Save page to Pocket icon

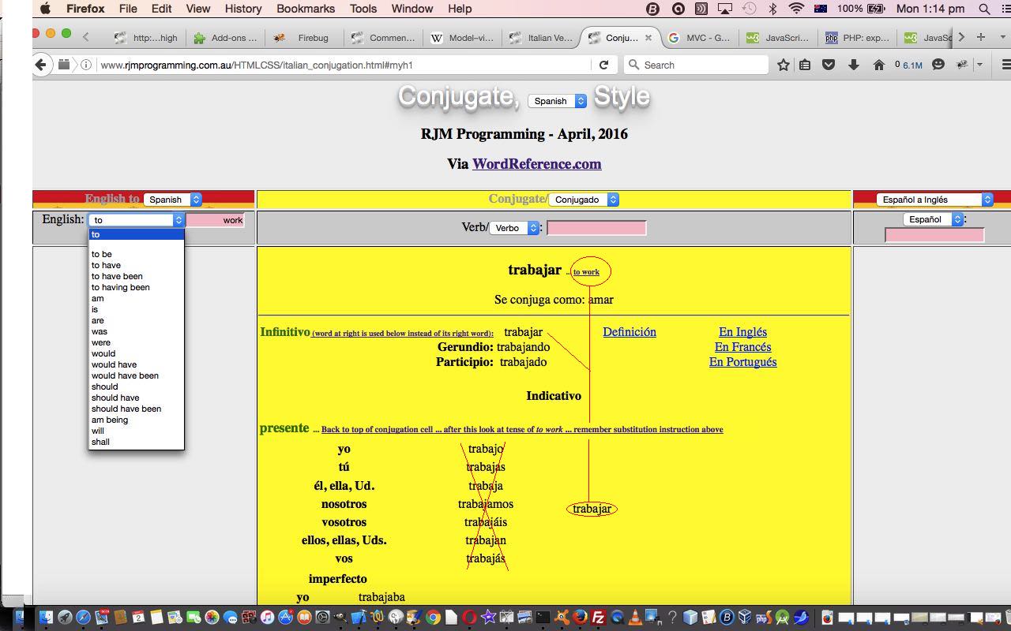point(829,65)
